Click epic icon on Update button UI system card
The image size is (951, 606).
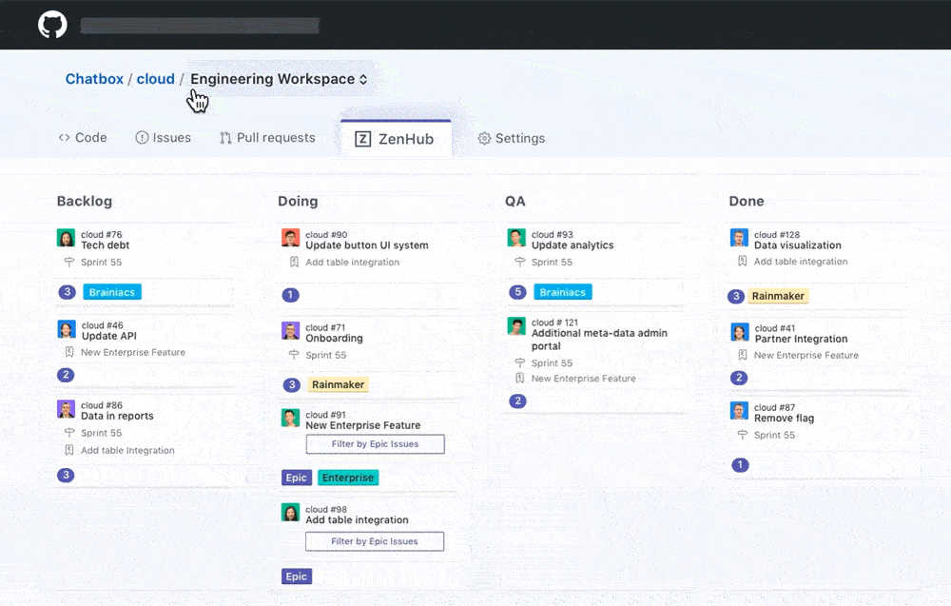[x=294, y=262]
